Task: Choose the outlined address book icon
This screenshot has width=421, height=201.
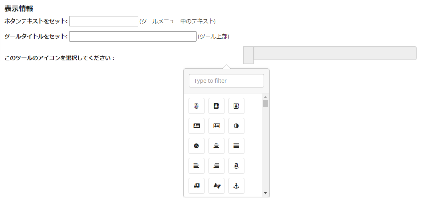Action: pyautogui.click(x=236, y=106)
